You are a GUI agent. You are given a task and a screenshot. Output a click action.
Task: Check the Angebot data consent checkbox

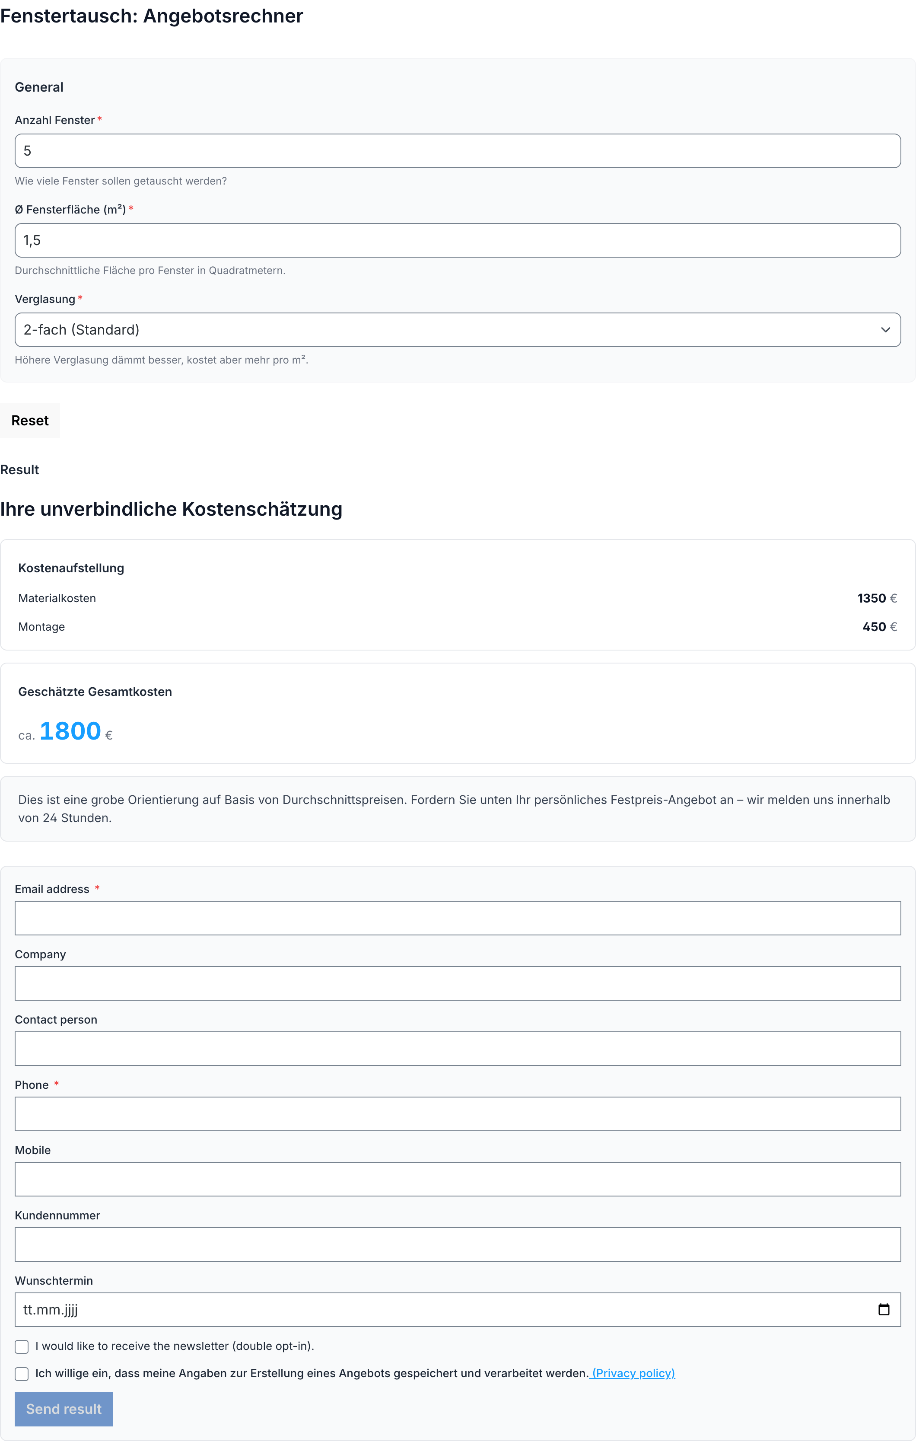(x=22, y=1374)
